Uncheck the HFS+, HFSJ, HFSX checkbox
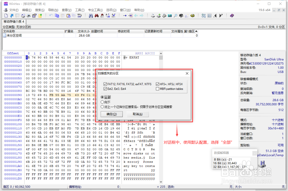The width and height of the screenshot is (288, 191). point(158,84)
